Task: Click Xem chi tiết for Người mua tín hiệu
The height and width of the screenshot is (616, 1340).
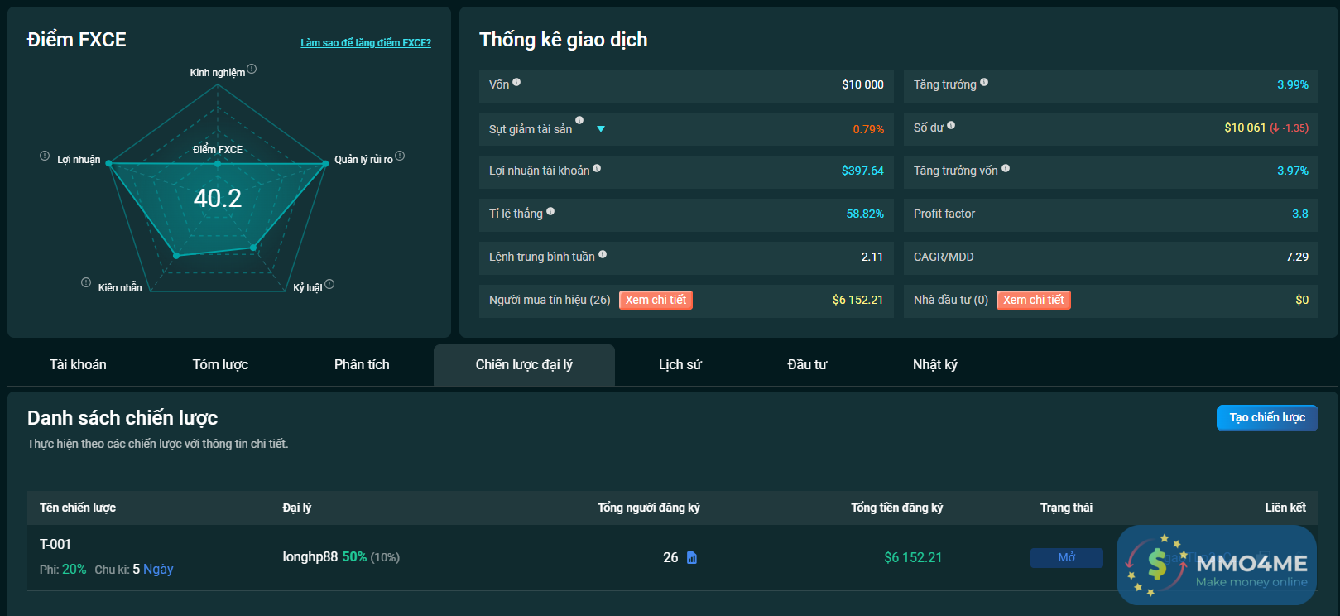Action: click(656, 300)
